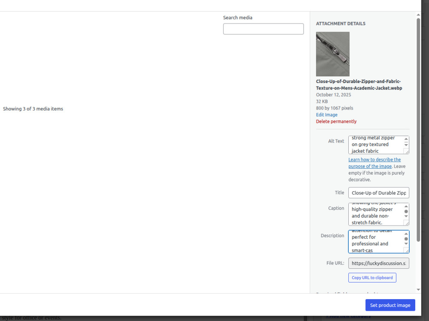Click Caption box scroll down arrow
Image resolution: width=429 pixels, height=321 pixels.
pyautogui.click(x=406, y=217)
